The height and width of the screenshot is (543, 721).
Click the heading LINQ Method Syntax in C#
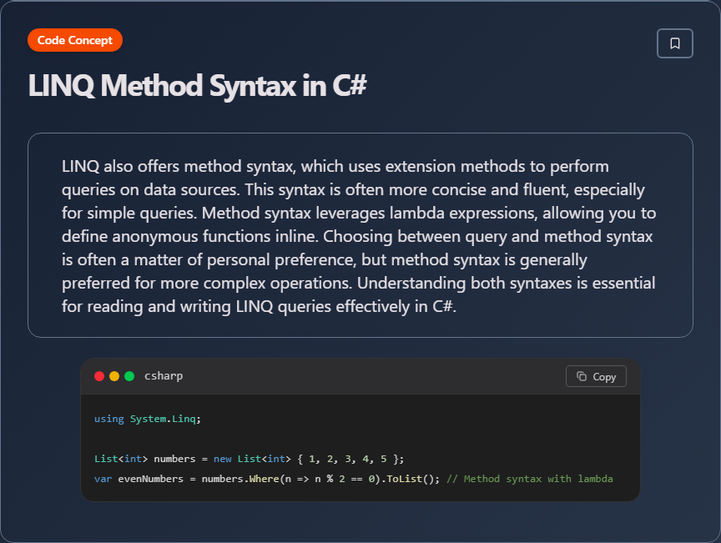pyautogui.click(x=197, y=86)
